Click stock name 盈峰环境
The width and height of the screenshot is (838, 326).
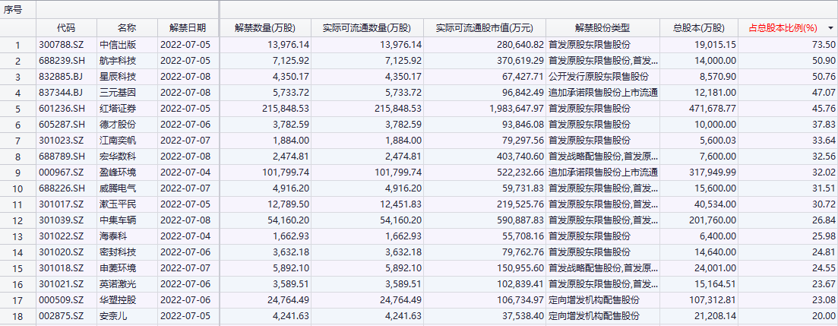pyautogui.click(x=118, y=172)
